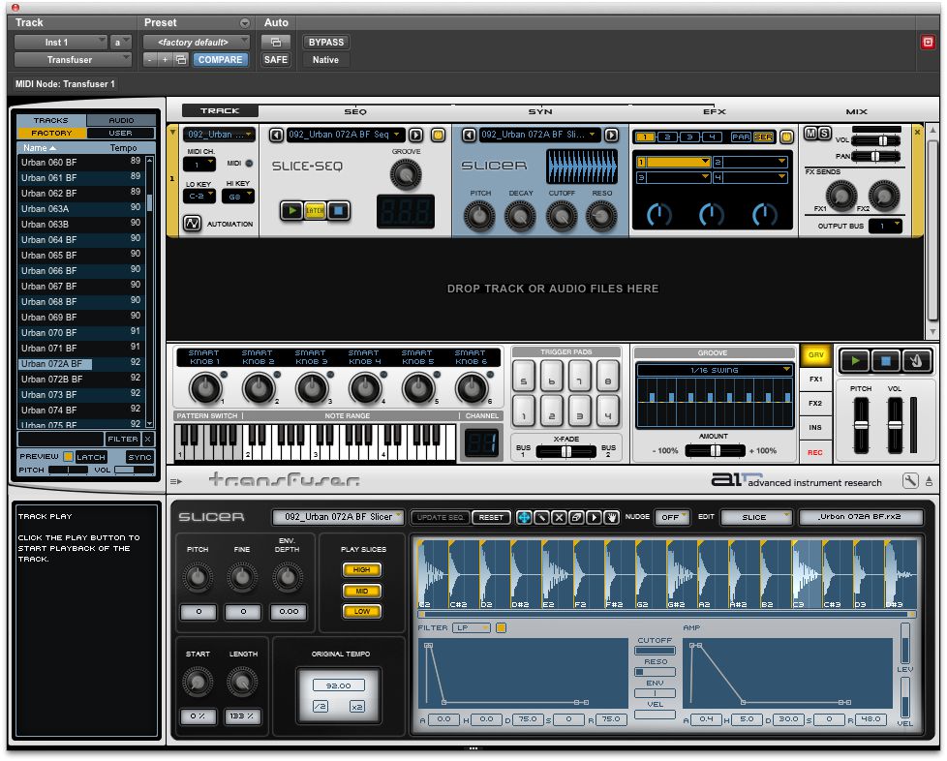Toggle the browser PREVIEW indicator

pyautogui.click(x=68, y=457)
